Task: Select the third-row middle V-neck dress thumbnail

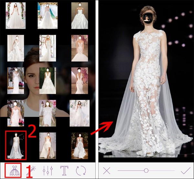Action: pyautogui.click(x=48, y=80)
